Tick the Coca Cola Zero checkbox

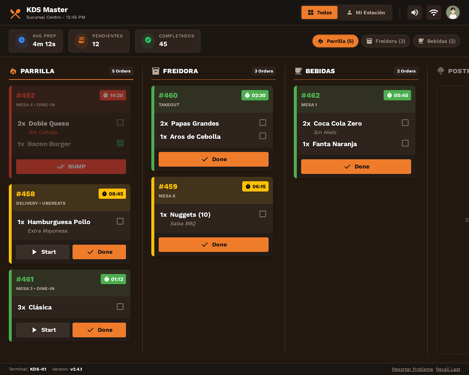pos(405,123)
